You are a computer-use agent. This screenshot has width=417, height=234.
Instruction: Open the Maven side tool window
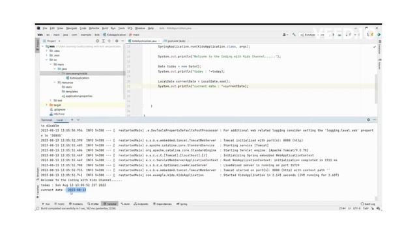coord(380,64)
